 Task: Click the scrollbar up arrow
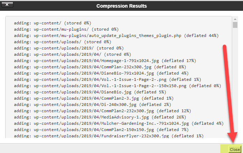click(235, 19)
